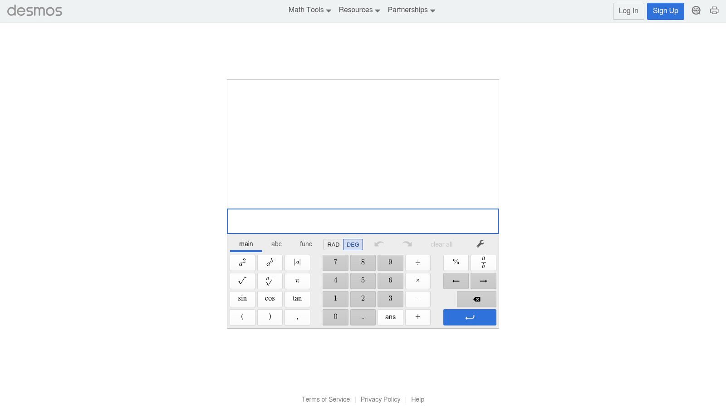Undo the last action
This screenshot has height=408, width=726.
pos(379,244)
